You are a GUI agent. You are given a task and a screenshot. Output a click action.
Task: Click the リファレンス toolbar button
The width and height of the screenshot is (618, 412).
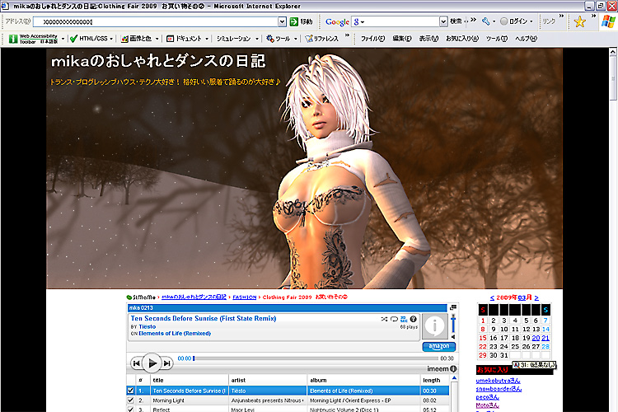(321, 39)
